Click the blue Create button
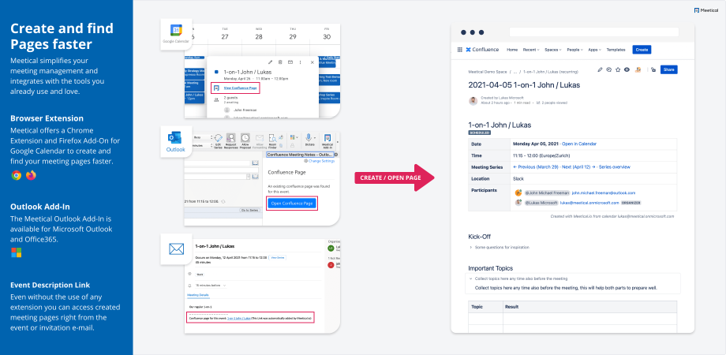 (x=642, y=50)
